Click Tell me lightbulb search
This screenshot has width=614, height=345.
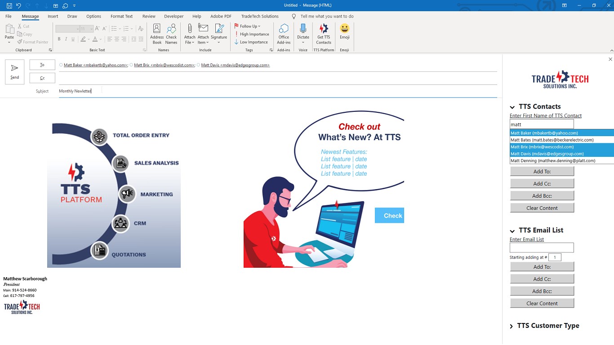tap(294, 16)
